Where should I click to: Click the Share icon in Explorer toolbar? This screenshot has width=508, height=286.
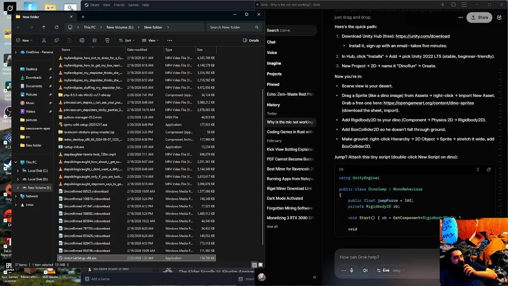[x=94, y=40]
